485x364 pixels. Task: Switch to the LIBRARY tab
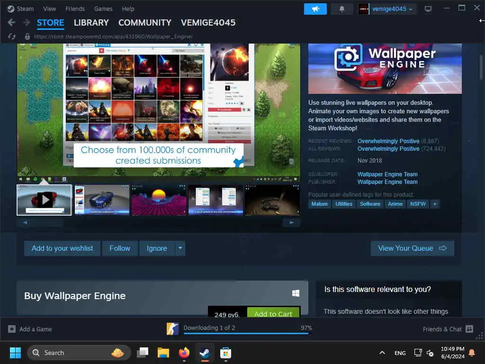pyautogui.click(x=91, y=23)
